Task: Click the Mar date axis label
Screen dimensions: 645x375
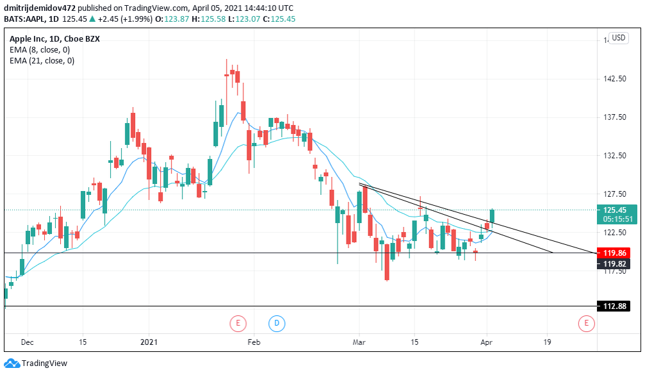Action: (359, 342)
